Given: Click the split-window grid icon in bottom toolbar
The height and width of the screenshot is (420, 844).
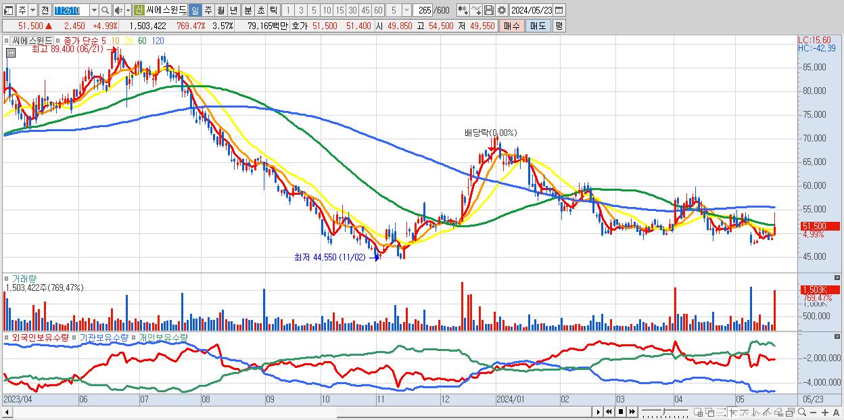Looking at the screenshot, I should click(699, 412).
